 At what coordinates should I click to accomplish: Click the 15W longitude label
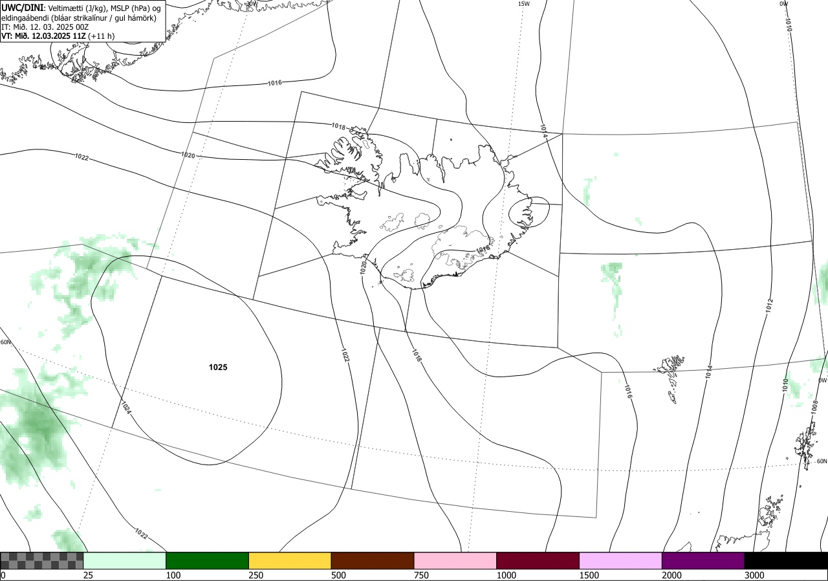(x=524, y=4)
